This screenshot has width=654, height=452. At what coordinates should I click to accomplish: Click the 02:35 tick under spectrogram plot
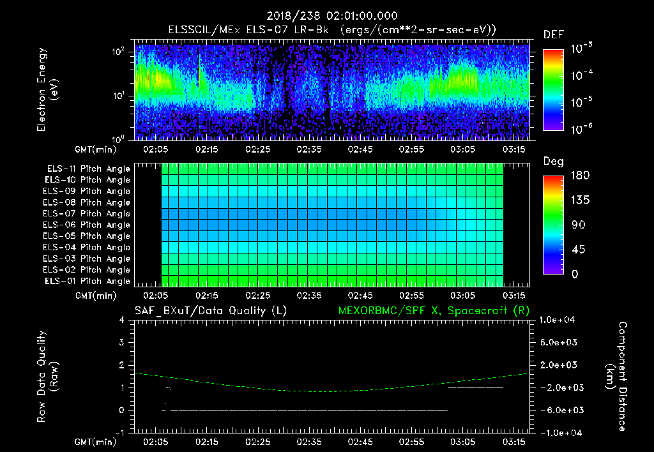pyautogui.click(x=309, y=149)
